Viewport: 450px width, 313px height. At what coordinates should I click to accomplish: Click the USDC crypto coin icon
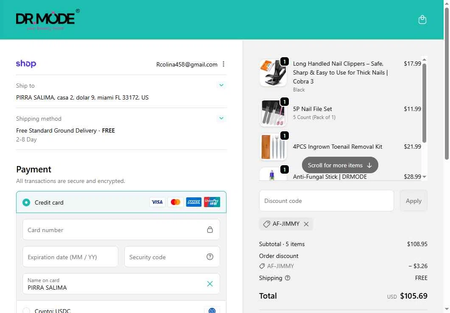(212, 310)
